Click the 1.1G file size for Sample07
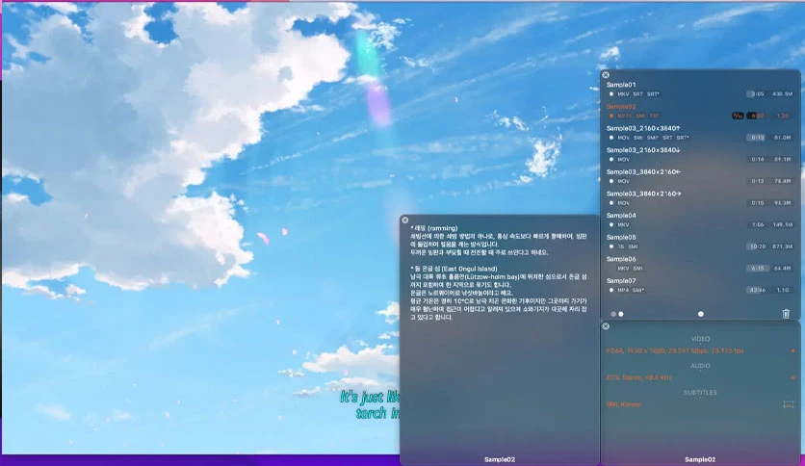Screen dimensions: 805x466 pyautogui.click(x=783, y=290)
